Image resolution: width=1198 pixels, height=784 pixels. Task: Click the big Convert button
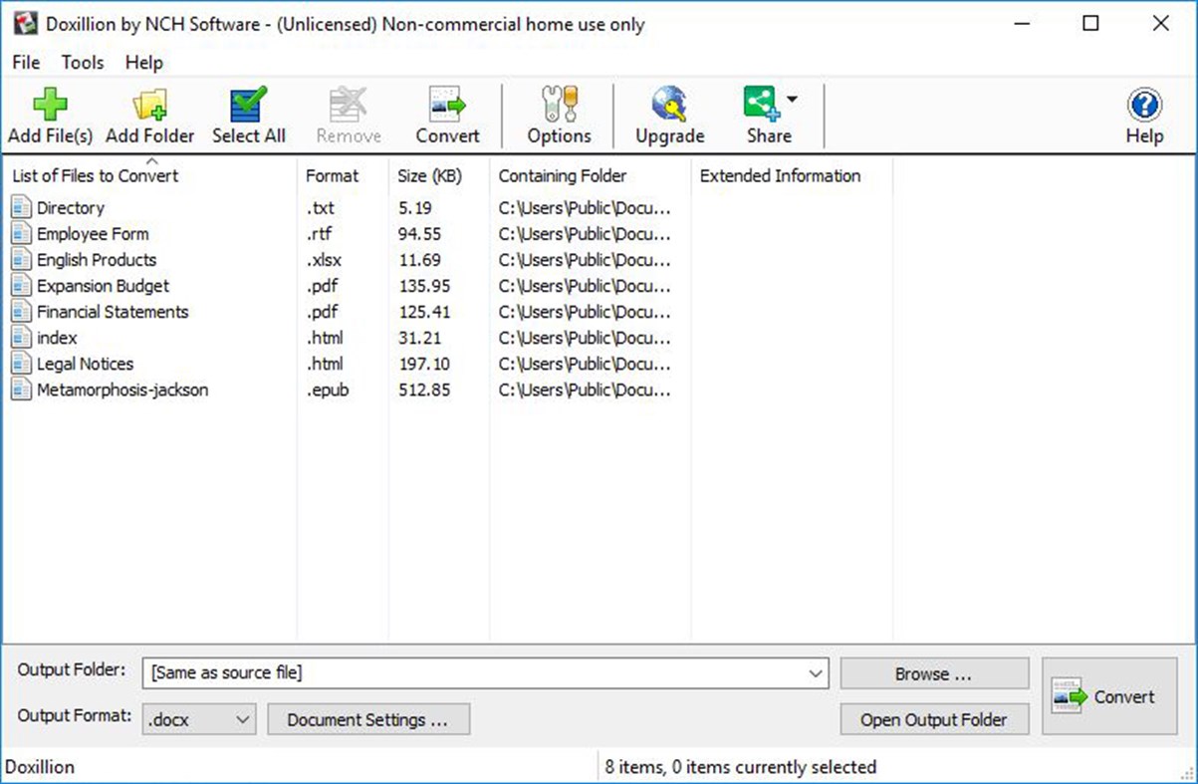[x=1109, y=695]
